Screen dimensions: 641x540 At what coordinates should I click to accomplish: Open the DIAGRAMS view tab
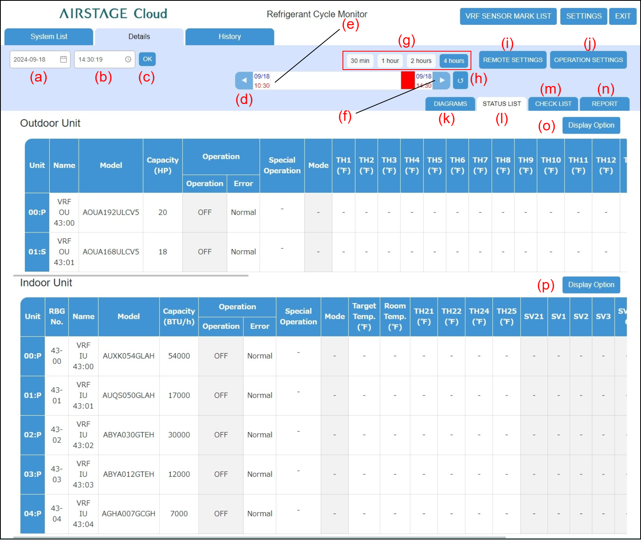pos(450,104)
